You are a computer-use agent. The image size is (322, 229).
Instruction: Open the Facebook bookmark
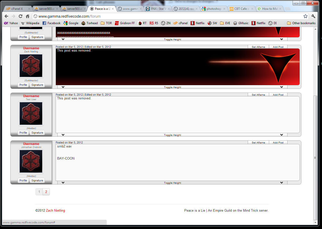click(51, 23)
